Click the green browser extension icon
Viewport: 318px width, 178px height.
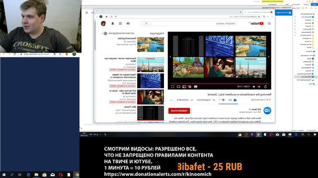[x=101, y=16]
